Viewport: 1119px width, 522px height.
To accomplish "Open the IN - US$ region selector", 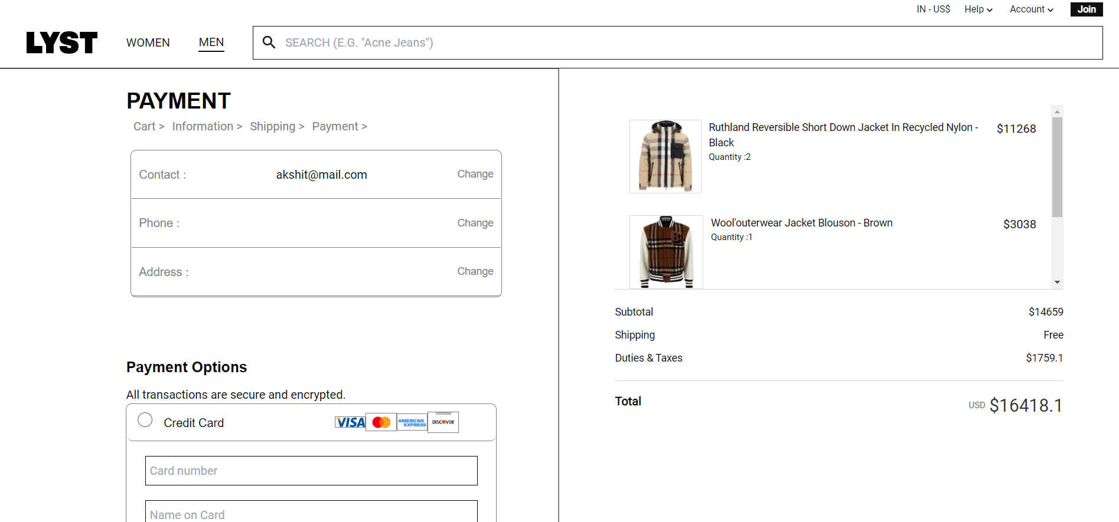I will (x=934, y=9).
